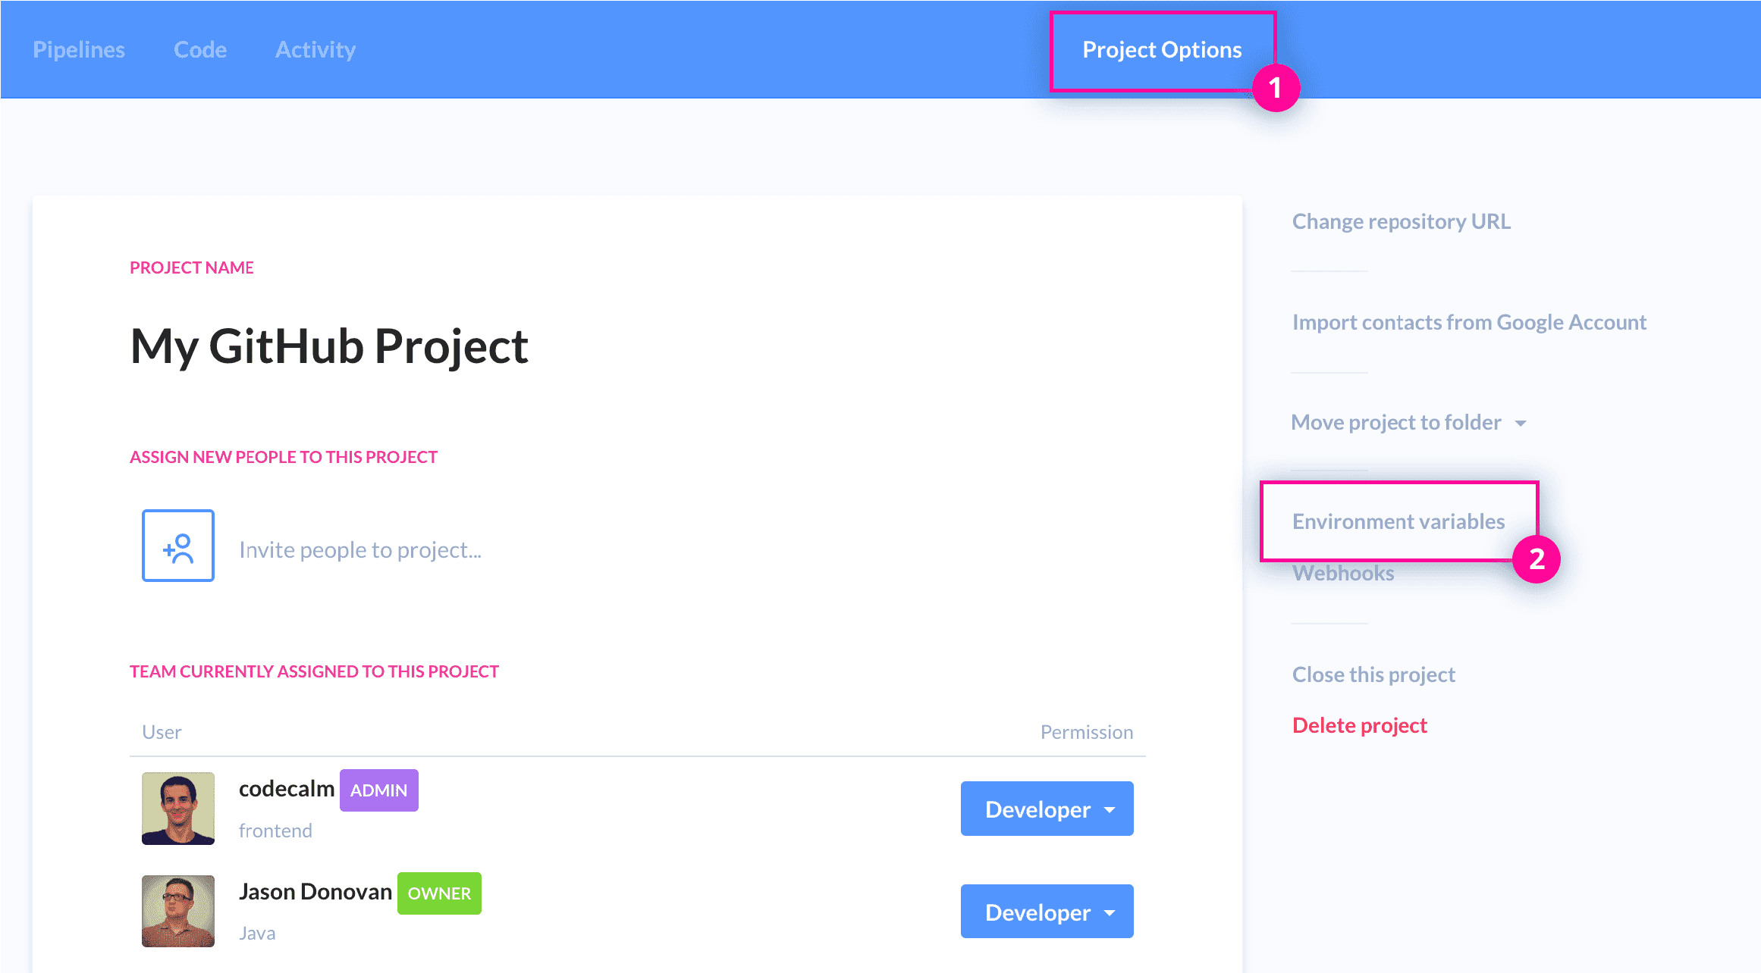Click the codecalm user avatar
The height and width of the screenshot is (973, 1761).
pos(177,808)
